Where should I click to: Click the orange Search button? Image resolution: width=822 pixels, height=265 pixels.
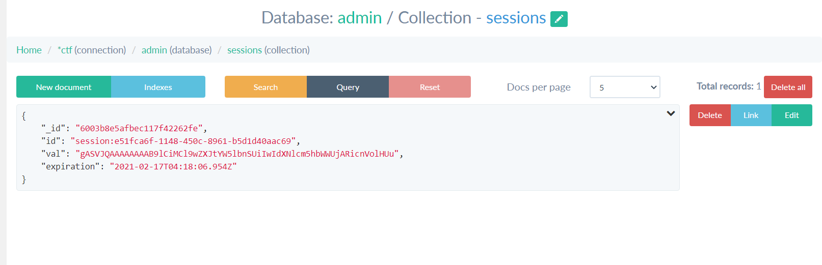(266, 87)
